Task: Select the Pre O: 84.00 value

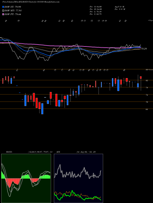Action: [x=96, y=7]
